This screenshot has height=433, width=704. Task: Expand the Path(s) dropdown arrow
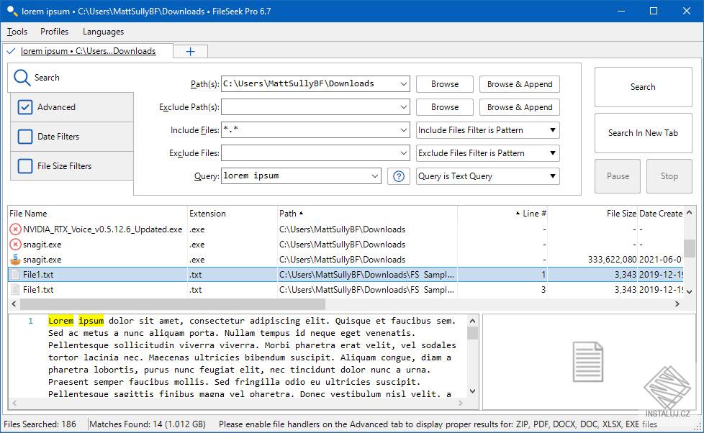(x=403, y=84)
